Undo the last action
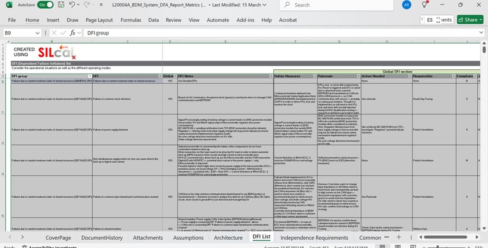The width and height of the screenshot is (488, 248). (x=72, y=4)
